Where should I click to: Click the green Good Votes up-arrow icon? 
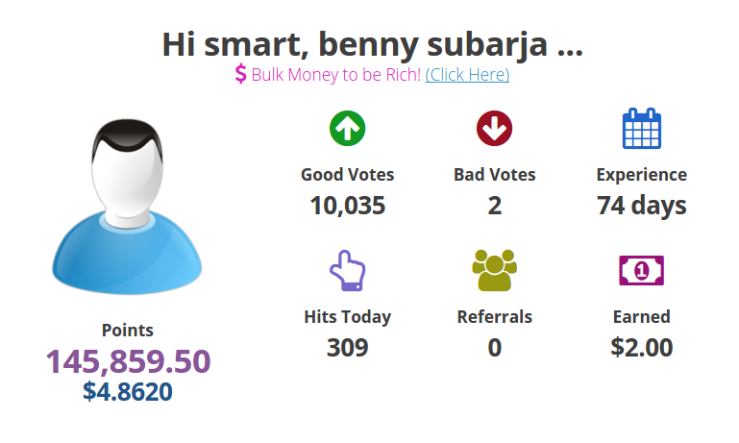(347, 129)
